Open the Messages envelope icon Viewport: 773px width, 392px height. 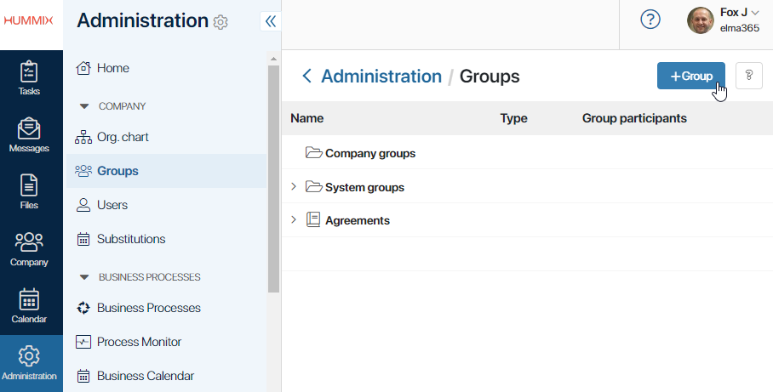click(29, 128)
